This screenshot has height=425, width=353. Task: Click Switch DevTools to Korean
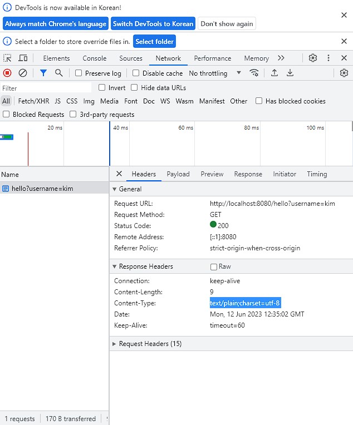click(153, 23)
